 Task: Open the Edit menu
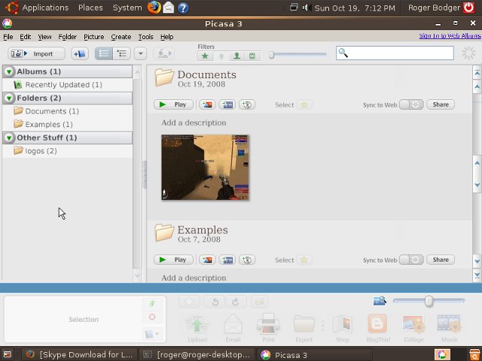[x=25, y=37]
